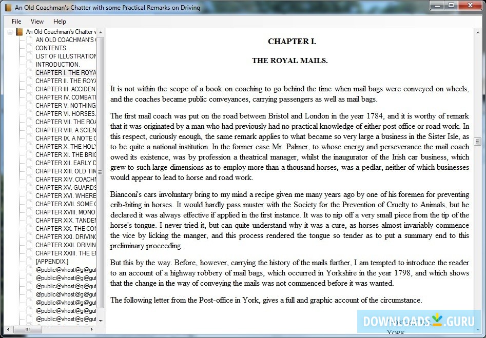Select CHAPTER XX. THE CONVICT entry

66,229
